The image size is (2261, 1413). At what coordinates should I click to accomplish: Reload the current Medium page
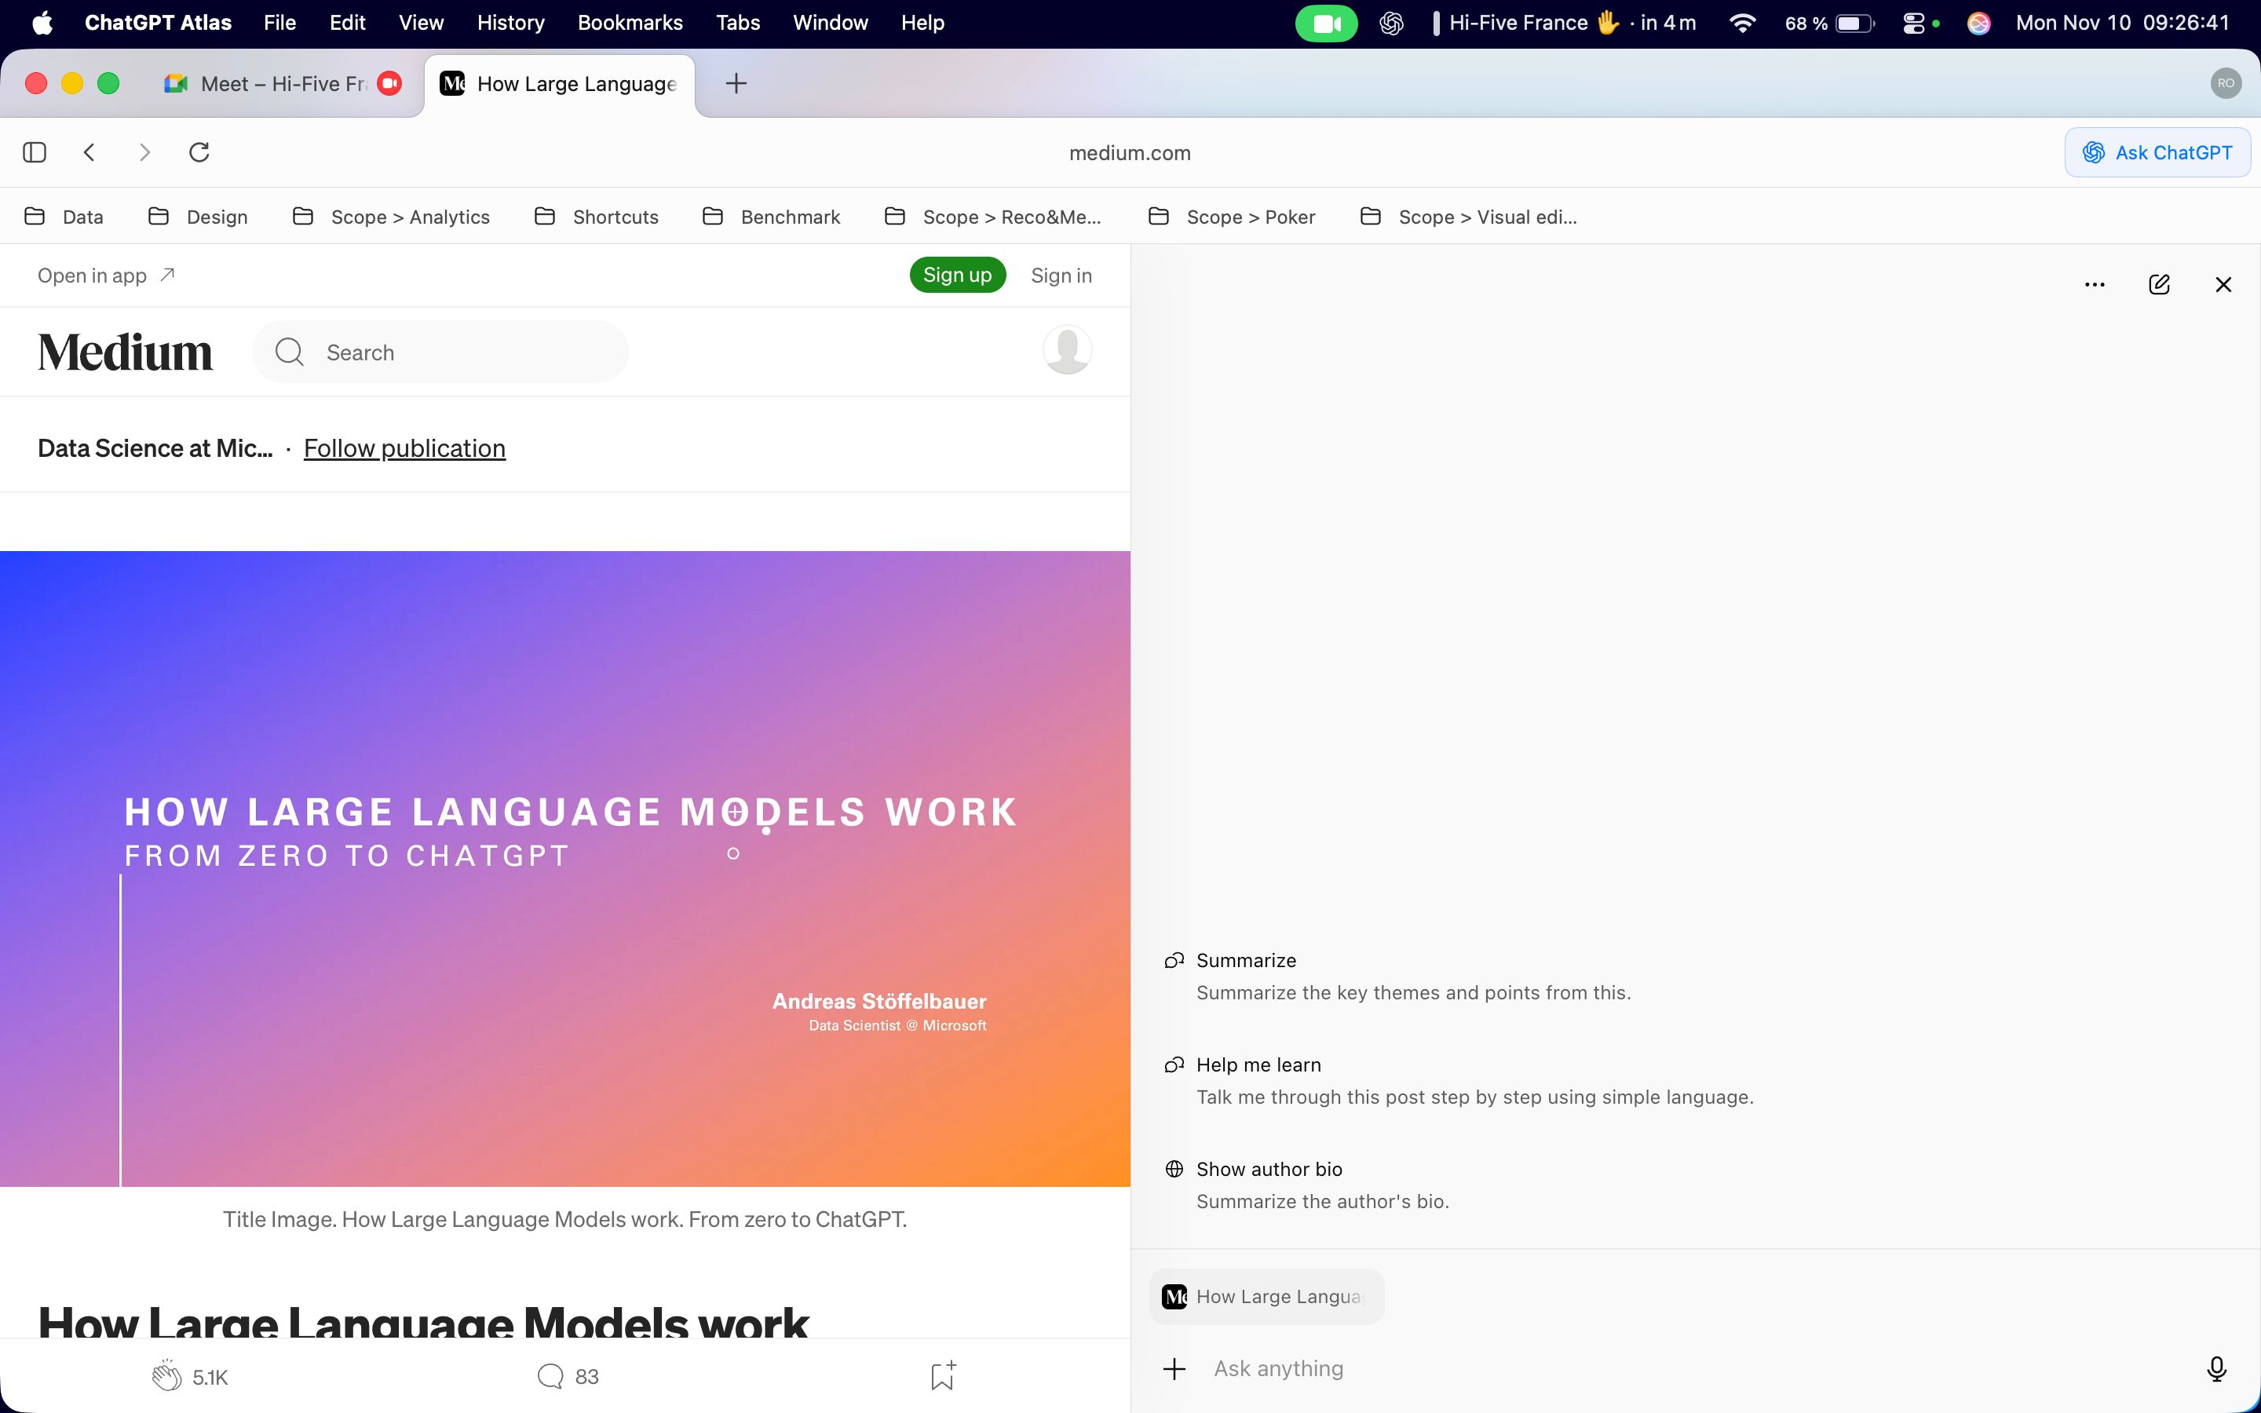point(199,152)
